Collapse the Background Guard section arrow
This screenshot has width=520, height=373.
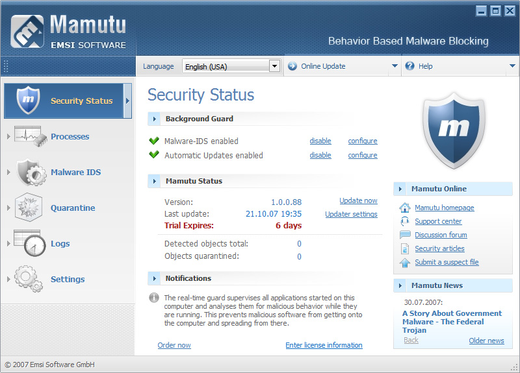pos(154,119)
